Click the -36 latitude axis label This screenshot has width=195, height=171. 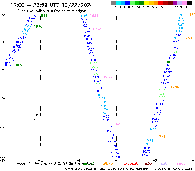tap(2, 98)
